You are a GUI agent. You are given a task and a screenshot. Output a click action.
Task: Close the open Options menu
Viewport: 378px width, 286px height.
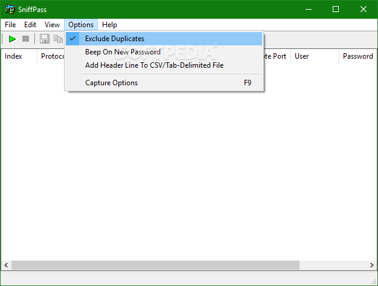pyautogui.click(x=81, y=25)
